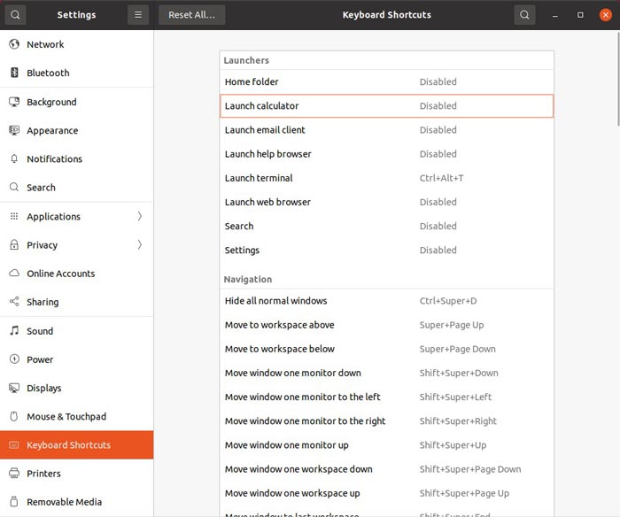This screenshot has width=620, height=517.
Task: Click the Notifications bell icon
Action: tap(14, 159)
